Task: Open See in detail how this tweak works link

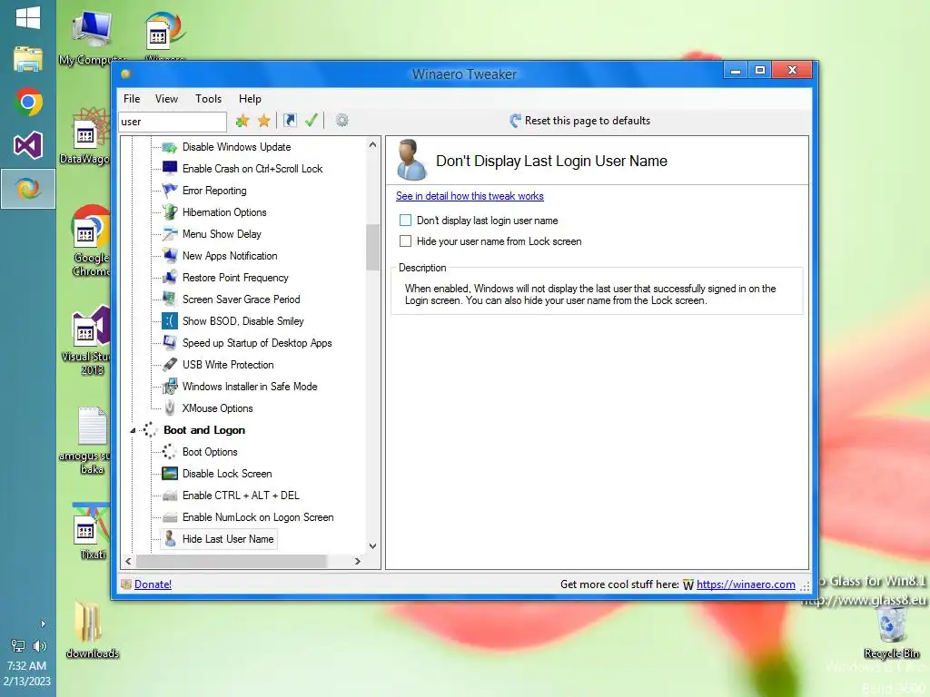Action: (470, 196)
